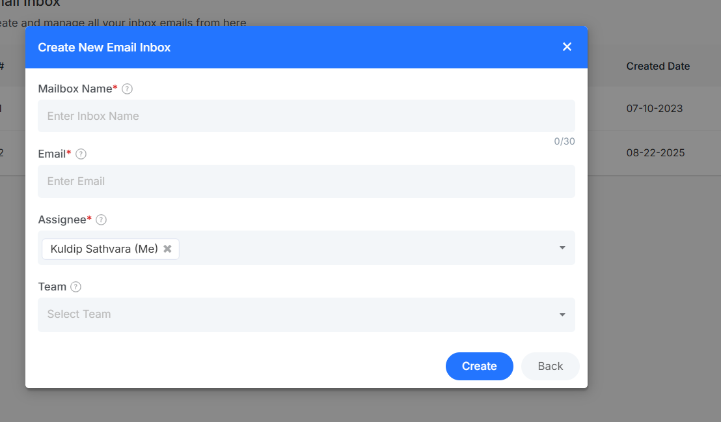The height and width of the screenshot is (422, 721).
Task: Focus the Enter Inbox Name field
Action: pyautogui.click(x=306, y=116)
